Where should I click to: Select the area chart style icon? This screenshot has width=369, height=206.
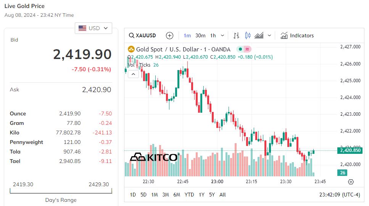(259, 35)
